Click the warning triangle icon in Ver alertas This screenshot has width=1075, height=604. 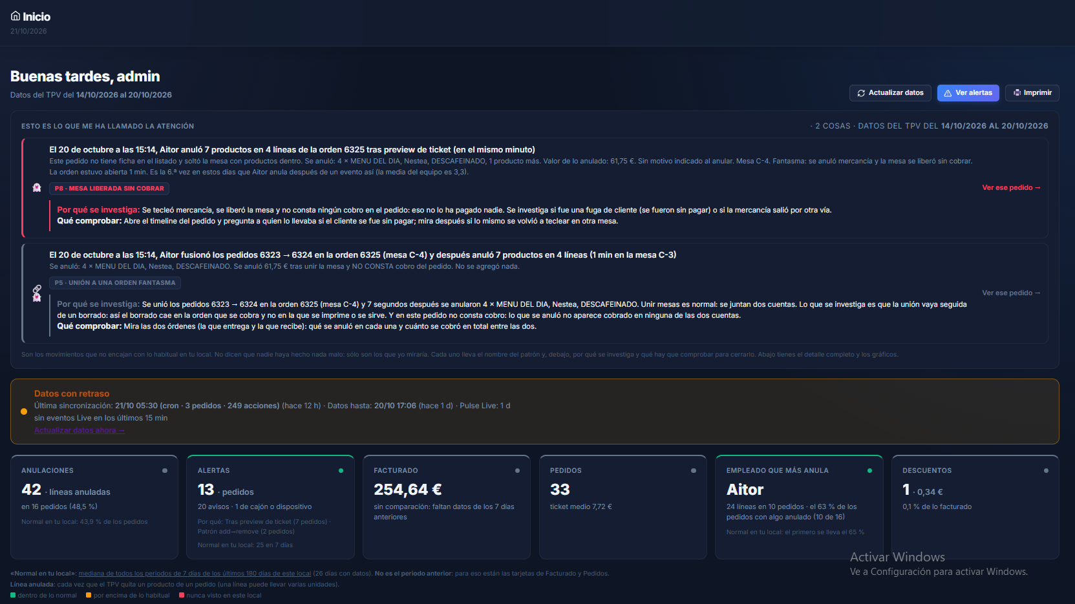point(948,93)
